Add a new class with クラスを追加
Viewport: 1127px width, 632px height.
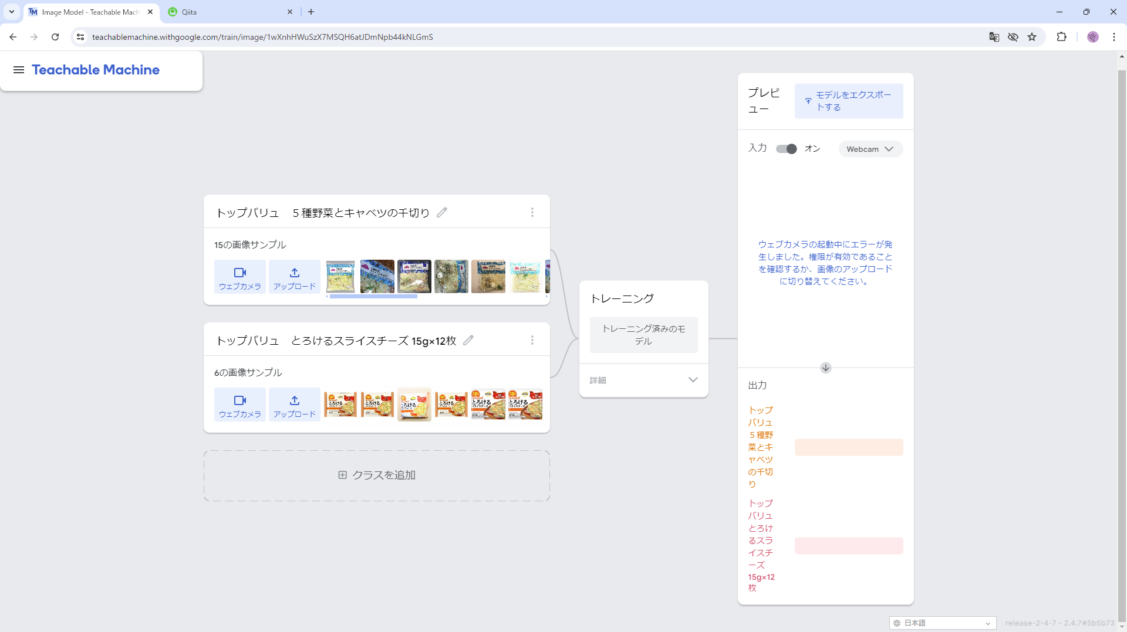click(x=376, y=475)
